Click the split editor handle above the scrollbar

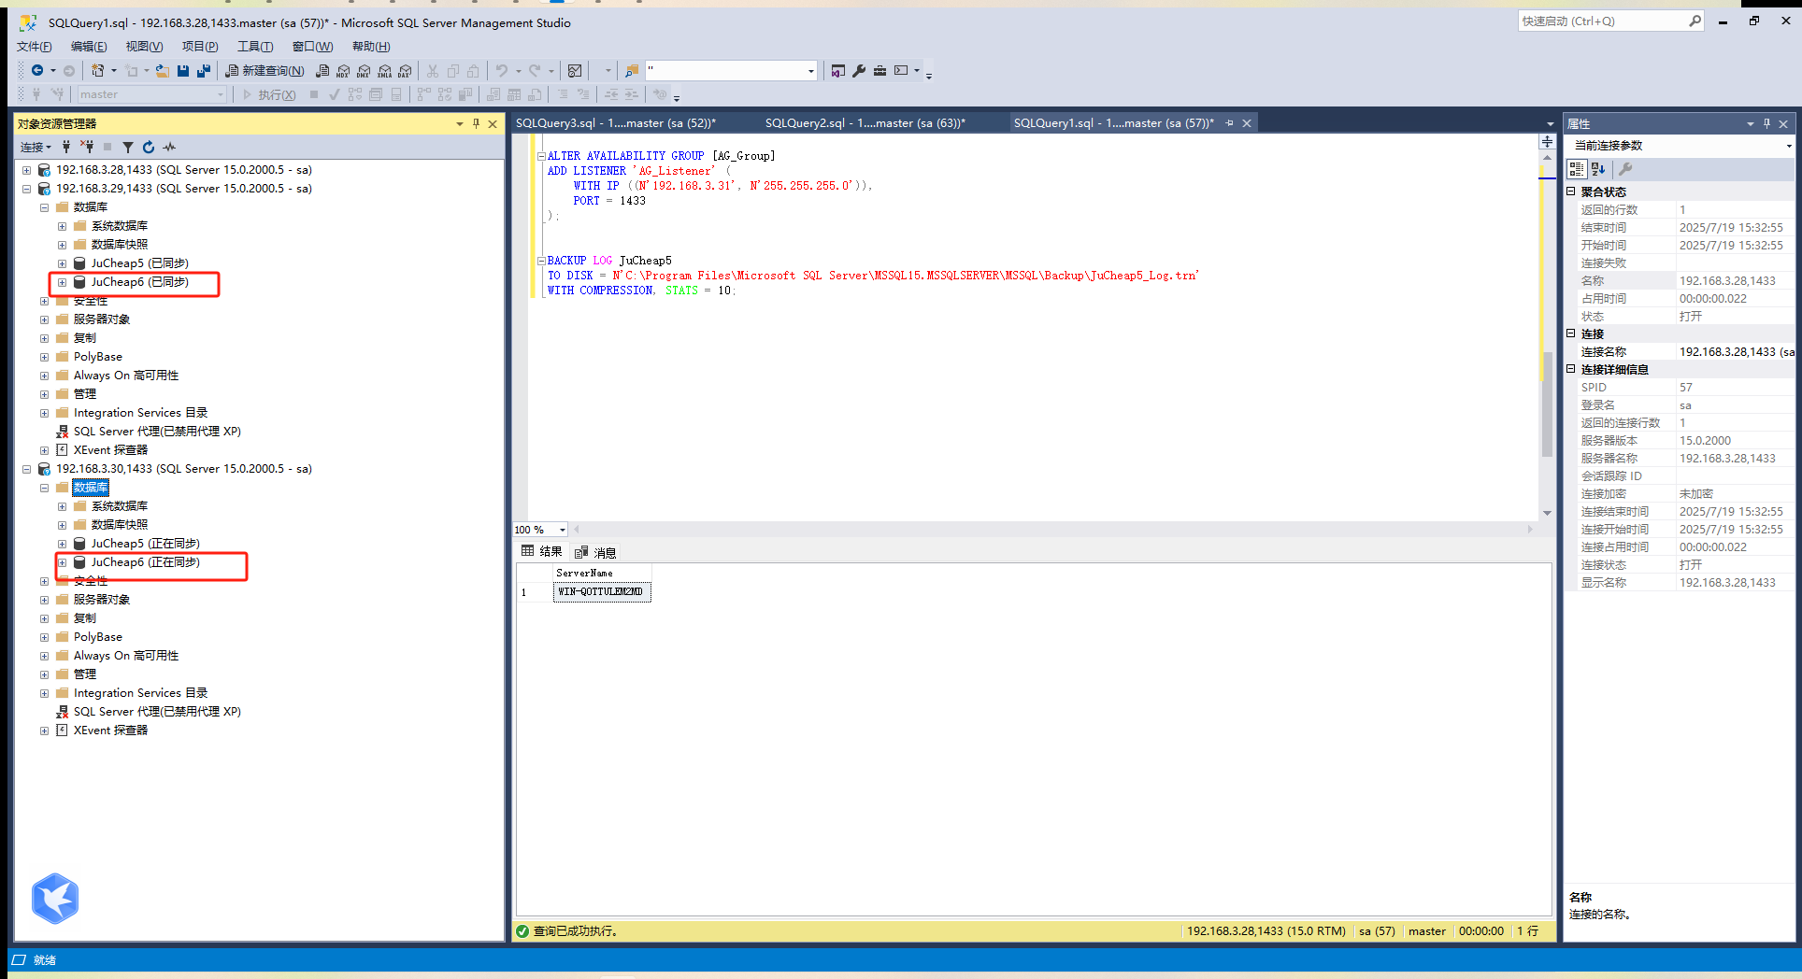pos(1547,141)
